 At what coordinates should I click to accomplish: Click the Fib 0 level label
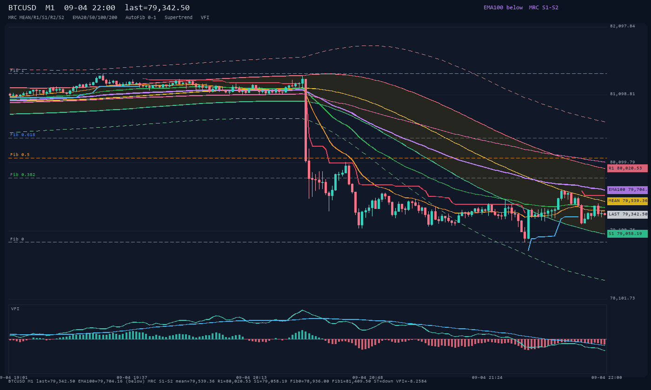(17, 239)
